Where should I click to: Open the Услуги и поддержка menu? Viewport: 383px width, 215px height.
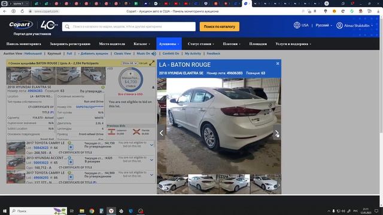pyautogui.click(x=293, y=44)
